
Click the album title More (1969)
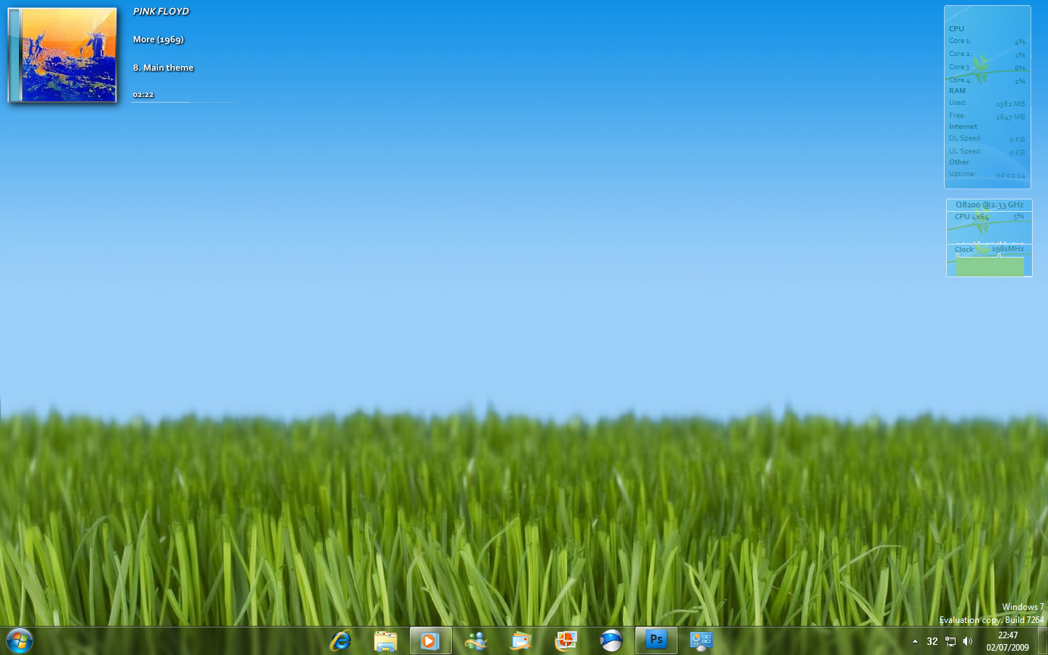(158, 39)
